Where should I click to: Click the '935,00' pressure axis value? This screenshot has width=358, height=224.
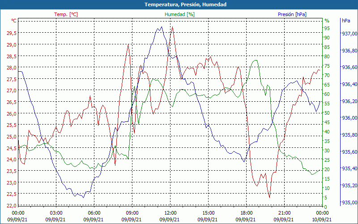pyautogui.click(x=349, y=202)
